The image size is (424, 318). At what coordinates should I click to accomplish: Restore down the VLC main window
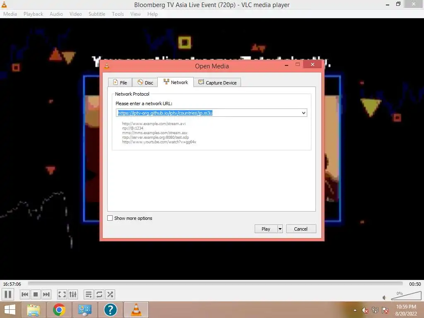(398, 4)
